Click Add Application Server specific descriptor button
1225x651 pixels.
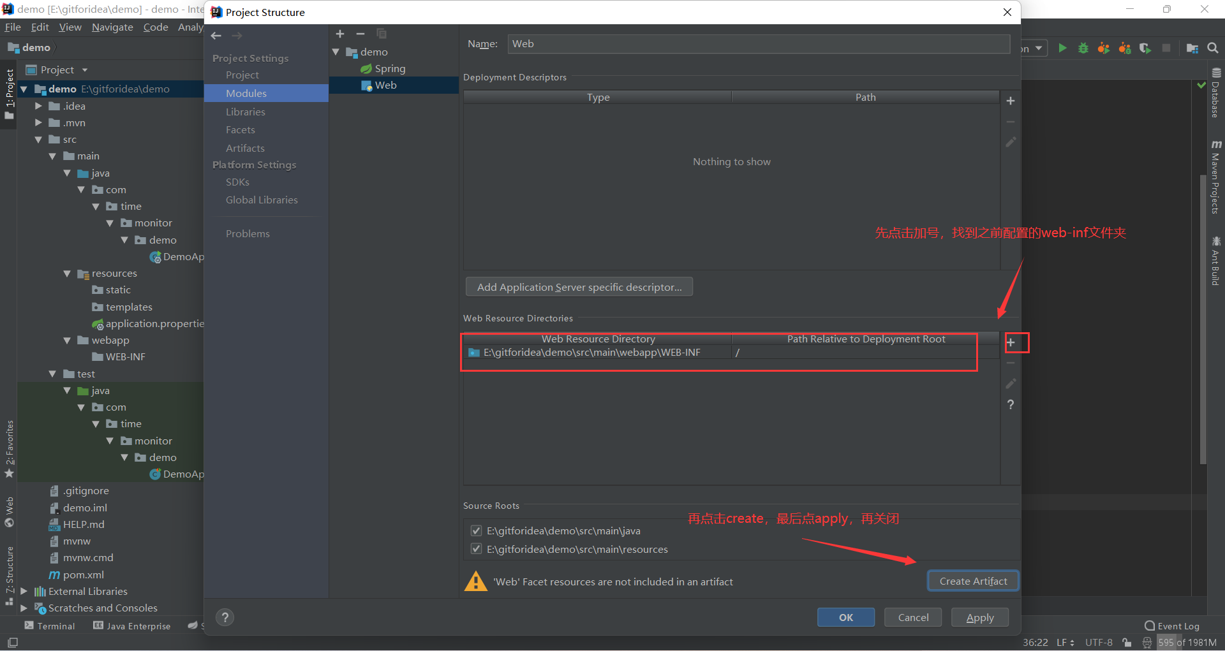click(579, 287)
